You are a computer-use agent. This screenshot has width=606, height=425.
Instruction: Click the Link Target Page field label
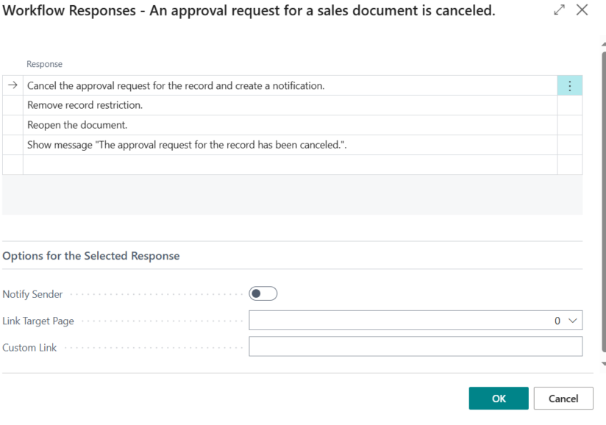tap(38, 321)
